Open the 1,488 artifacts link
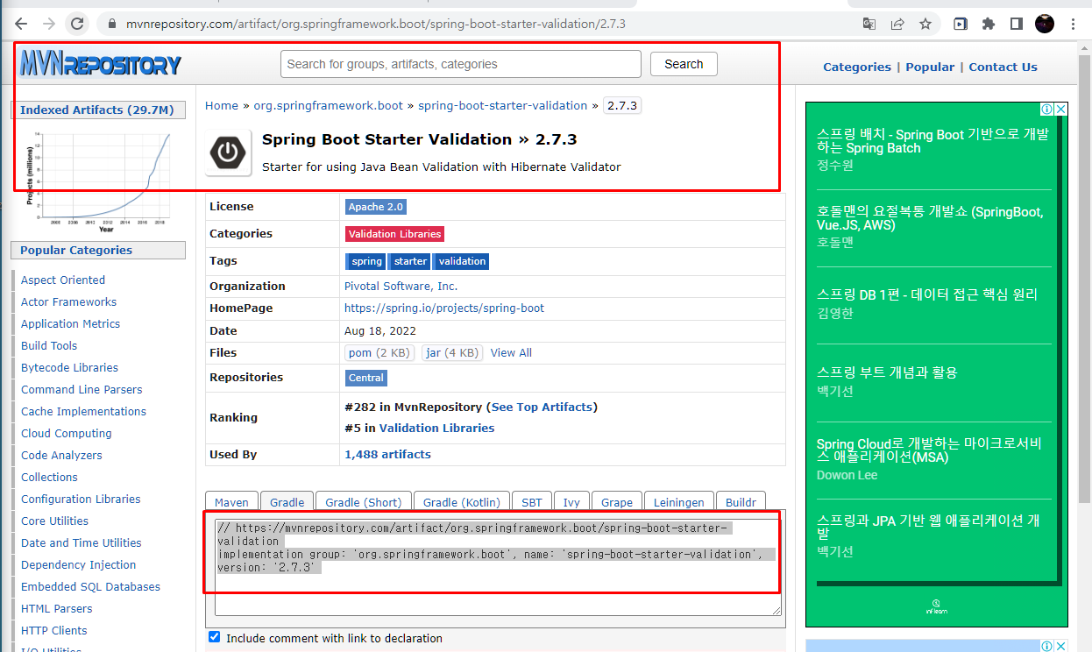1092x652 pixels. pyautogui.click(x=387, y=454)
